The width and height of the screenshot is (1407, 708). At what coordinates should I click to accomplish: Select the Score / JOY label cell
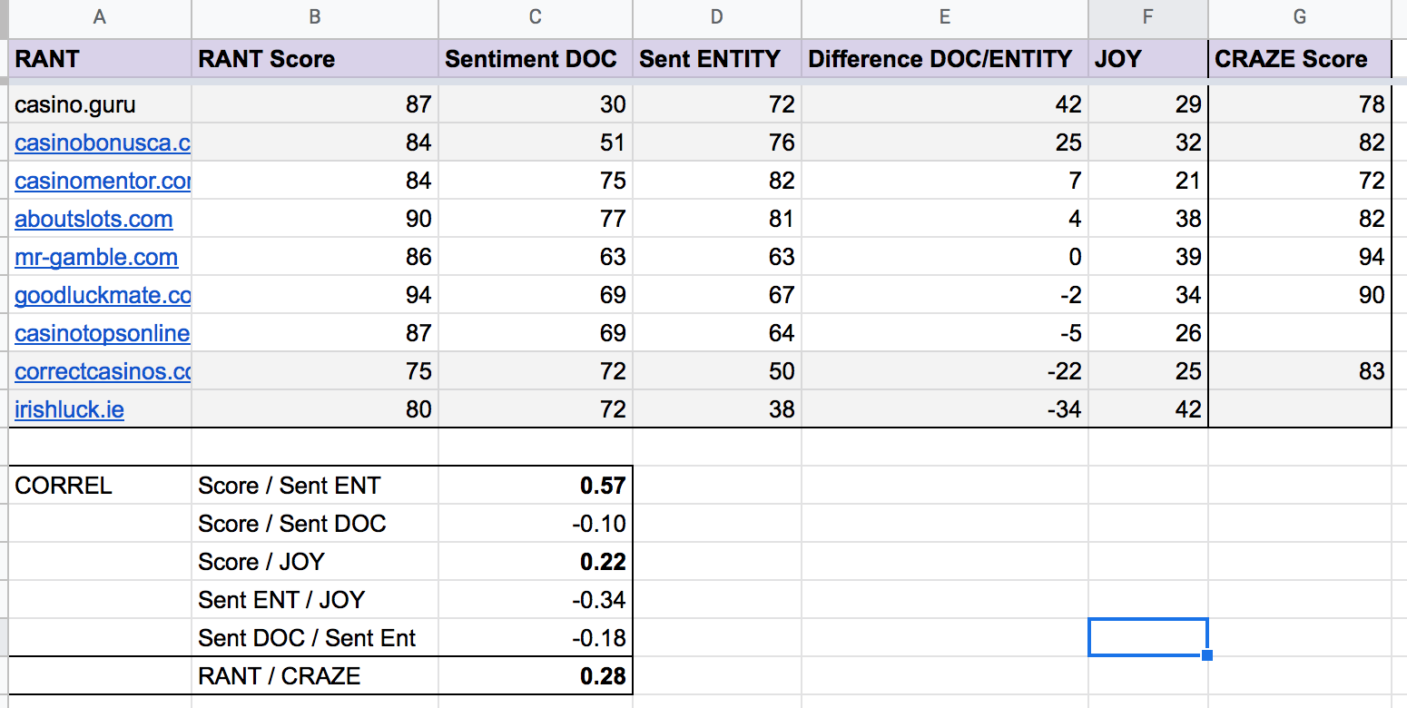(315, 562)
